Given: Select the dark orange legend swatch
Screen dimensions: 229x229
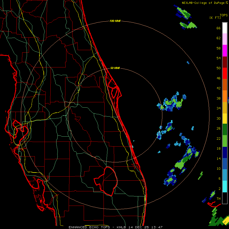Looking at the screenshot, I should pyautogui.click(x=225, y=85).
